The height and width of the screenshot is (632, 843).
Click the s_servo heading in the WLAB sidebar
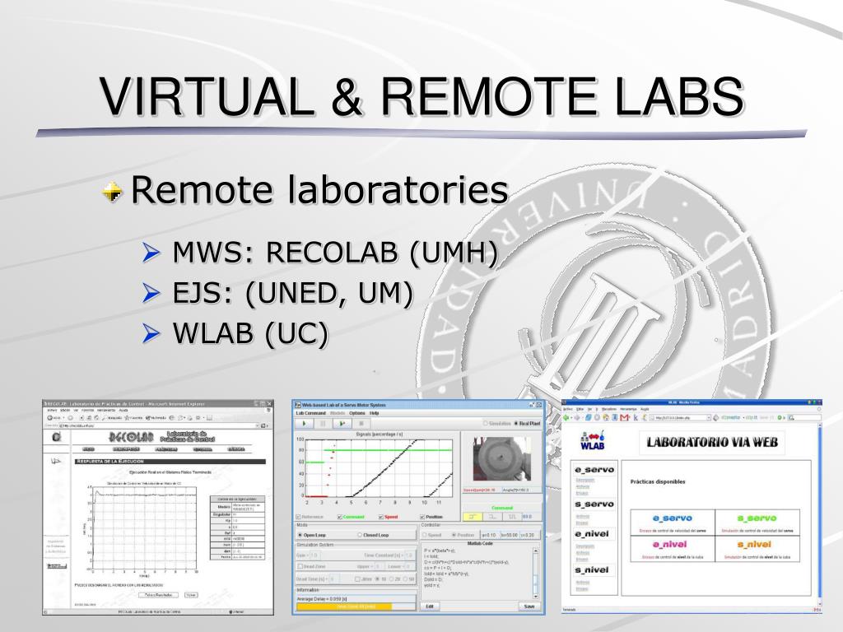coord(594,504)
